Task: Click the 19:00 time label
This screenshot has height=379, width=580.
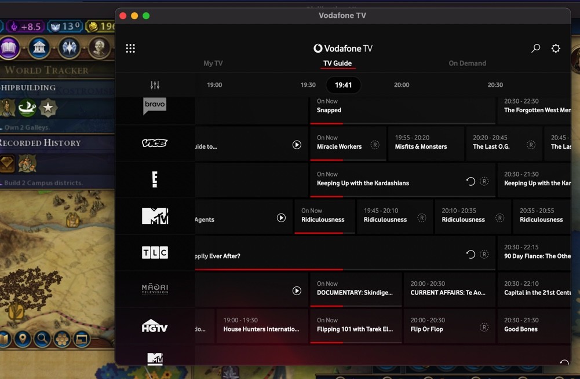Action: coord(214,85)
